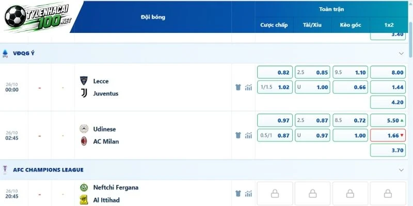Collapse the VĐQG Ý league section

pos(401,54)
